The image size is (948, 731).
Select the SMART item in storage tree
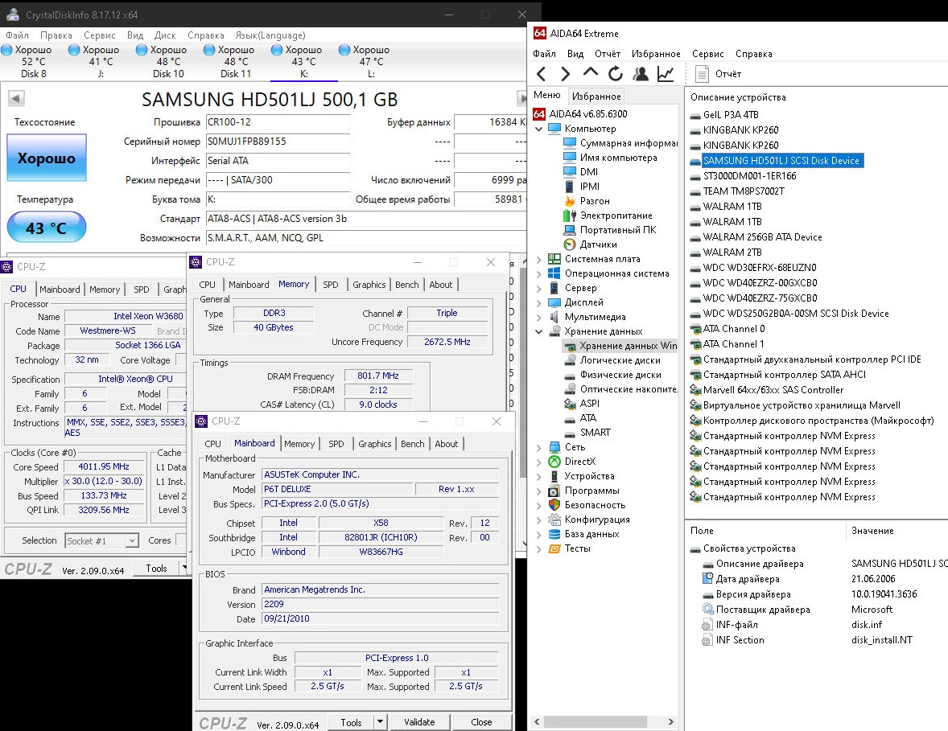595,433
